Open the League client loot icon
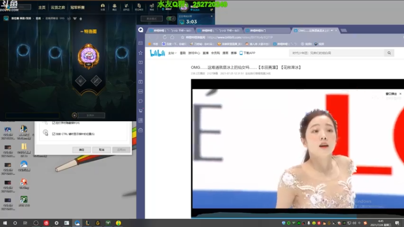404x227 pixels. click(x=126, y=7)
